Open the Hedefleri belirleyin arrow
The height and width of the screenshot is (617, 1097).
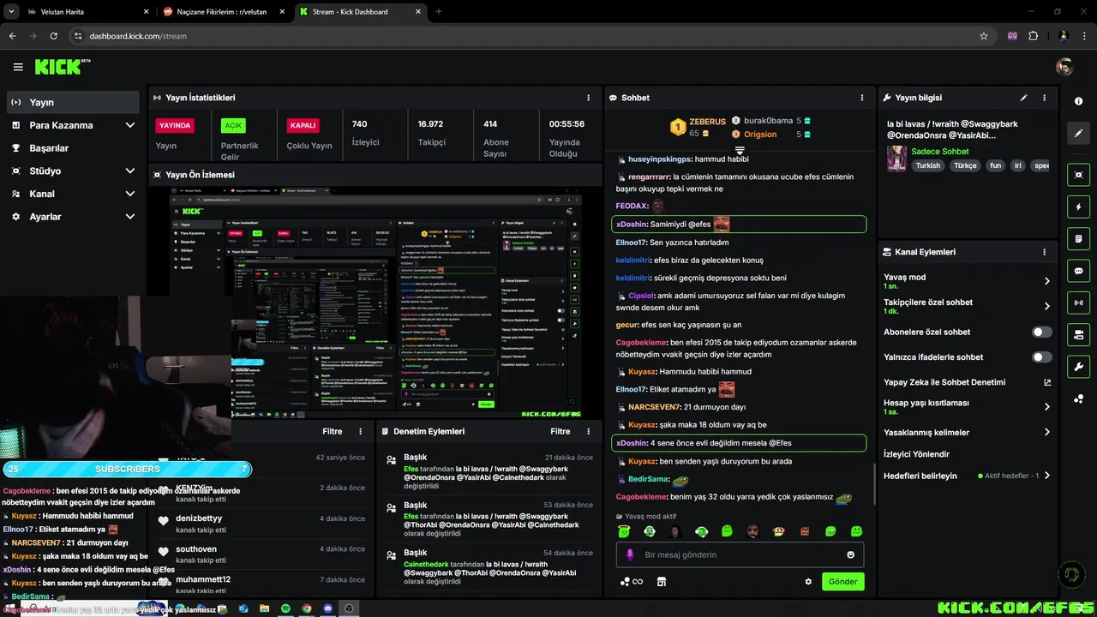[x=1046, y=476]
